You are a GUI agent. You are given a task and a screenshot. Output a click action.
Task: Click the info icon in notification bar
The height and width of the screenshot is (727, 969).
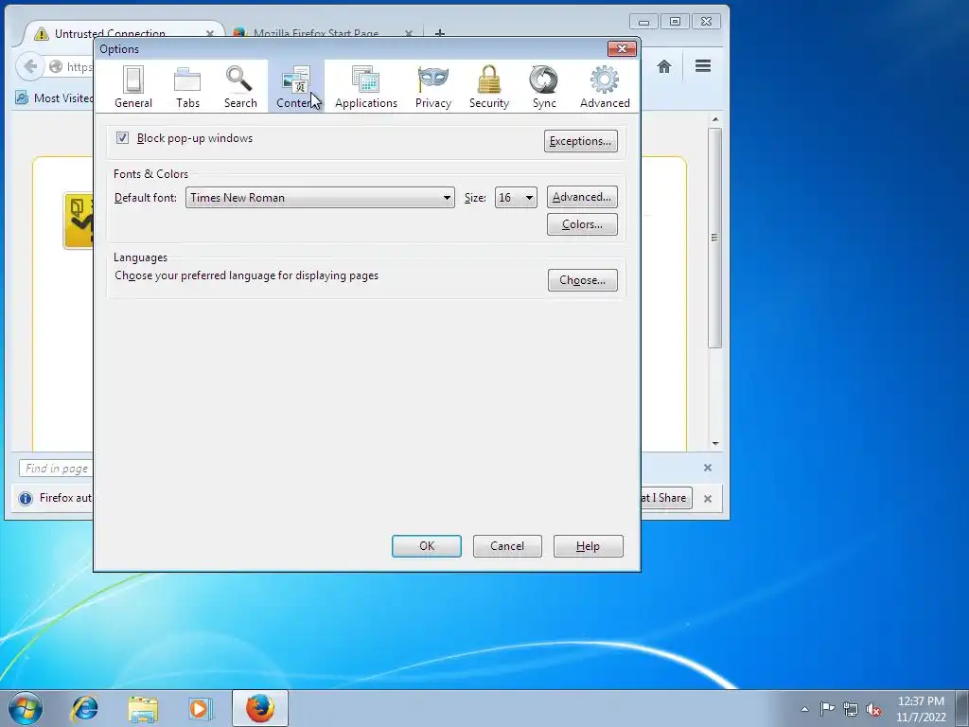[26, 498]
